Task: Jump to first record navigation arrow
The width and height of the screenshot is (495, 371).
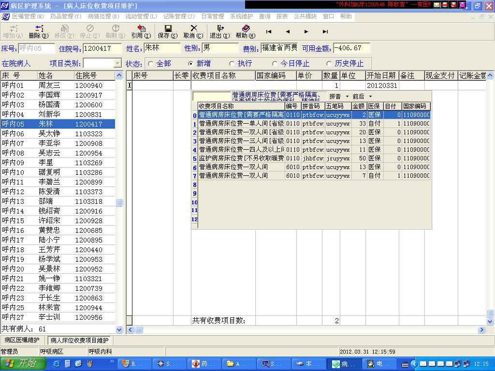Action: 269,32
